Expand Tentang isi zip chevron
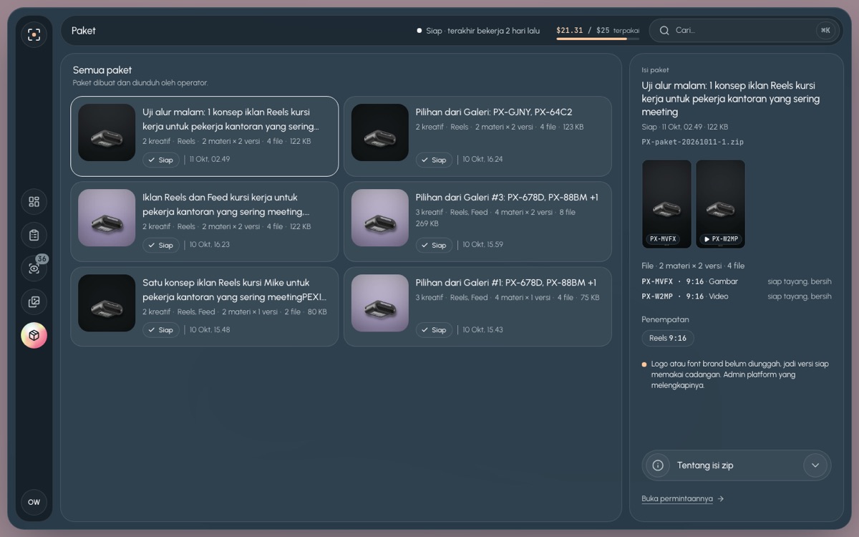The height and width of the screenshot is (537, 859). click(x=815, y=465)
